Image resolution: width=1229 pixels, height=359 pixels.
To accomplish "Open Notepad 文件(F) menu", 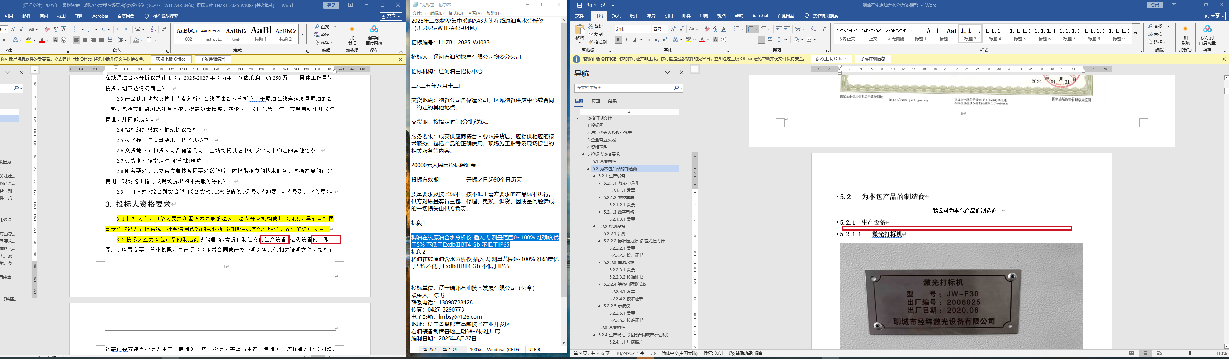I will tap(419, 13).
